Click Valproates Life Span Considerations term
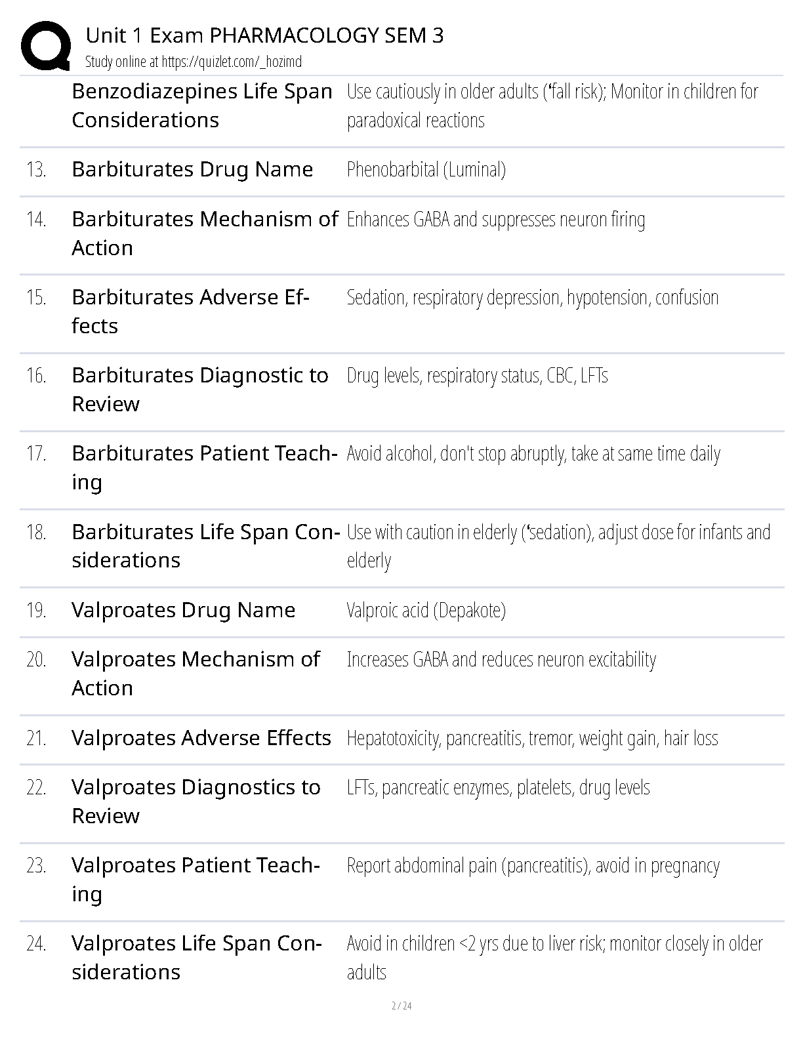Image resolution: width=803 pixels, height=1039 pixels. pos(196,957)
